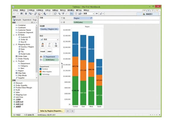Open the Label card in Marks panel

(56, 45)
